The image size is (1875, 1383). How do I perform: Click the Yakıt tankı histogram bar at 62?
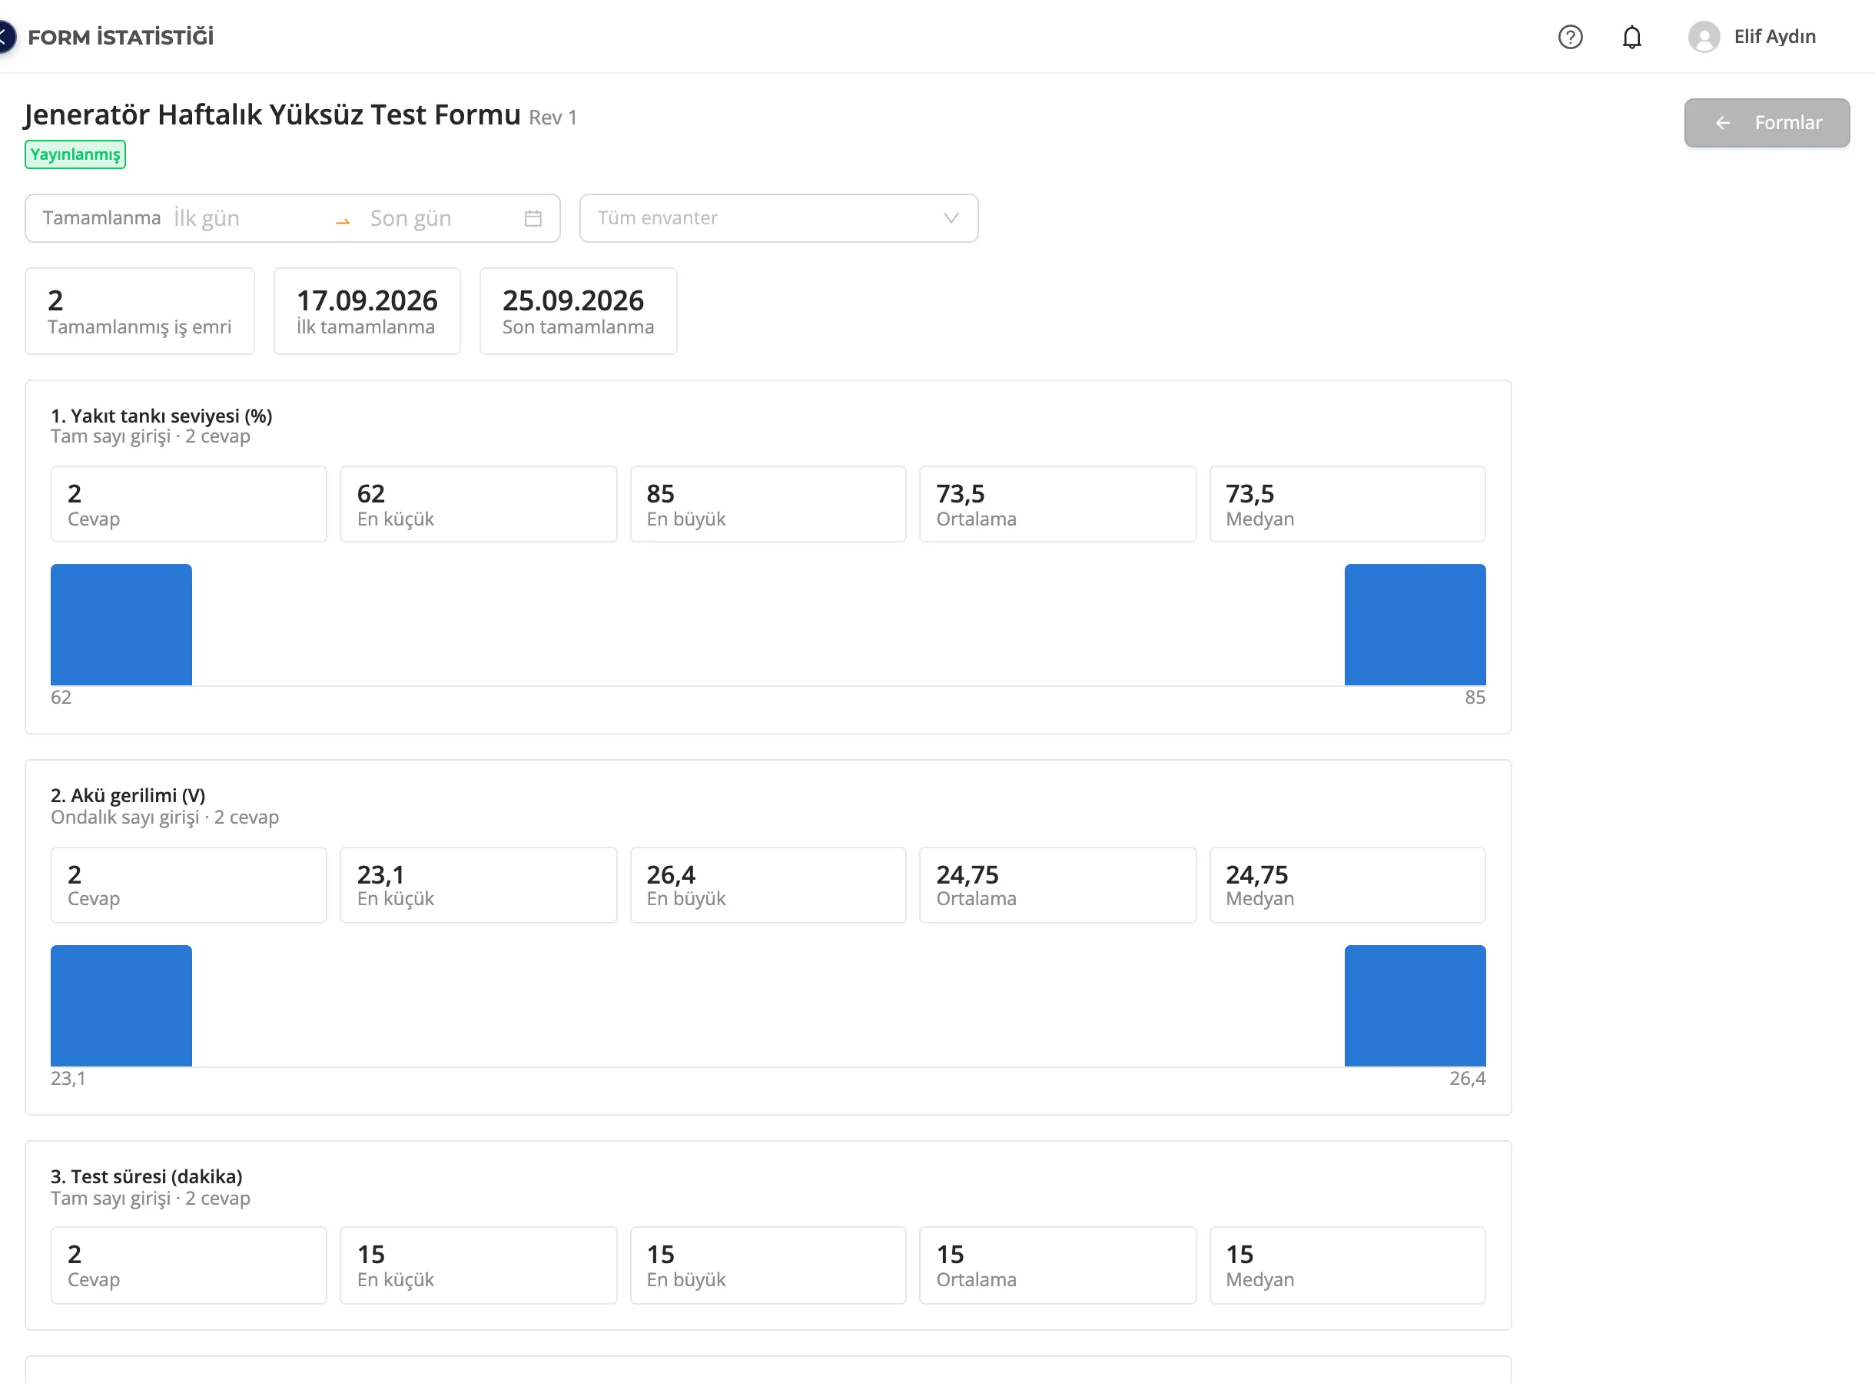(121, 625)
